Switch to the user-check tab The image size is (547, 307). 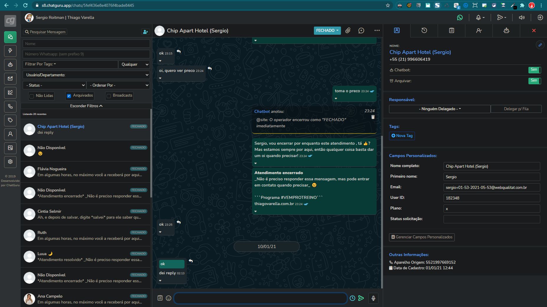tap(479, 31)
